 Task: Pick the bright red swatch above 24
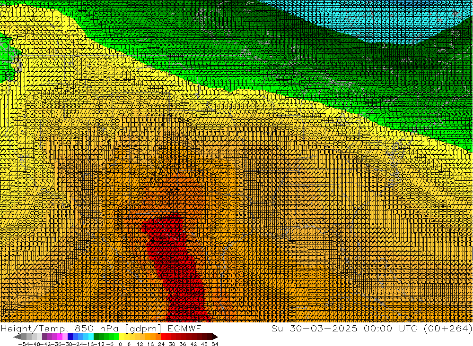point(163,337)
